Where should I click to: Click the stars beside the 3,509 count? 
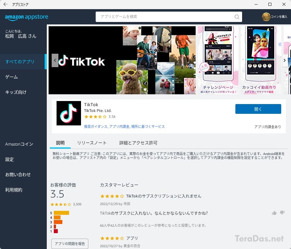tap(61, 204)
